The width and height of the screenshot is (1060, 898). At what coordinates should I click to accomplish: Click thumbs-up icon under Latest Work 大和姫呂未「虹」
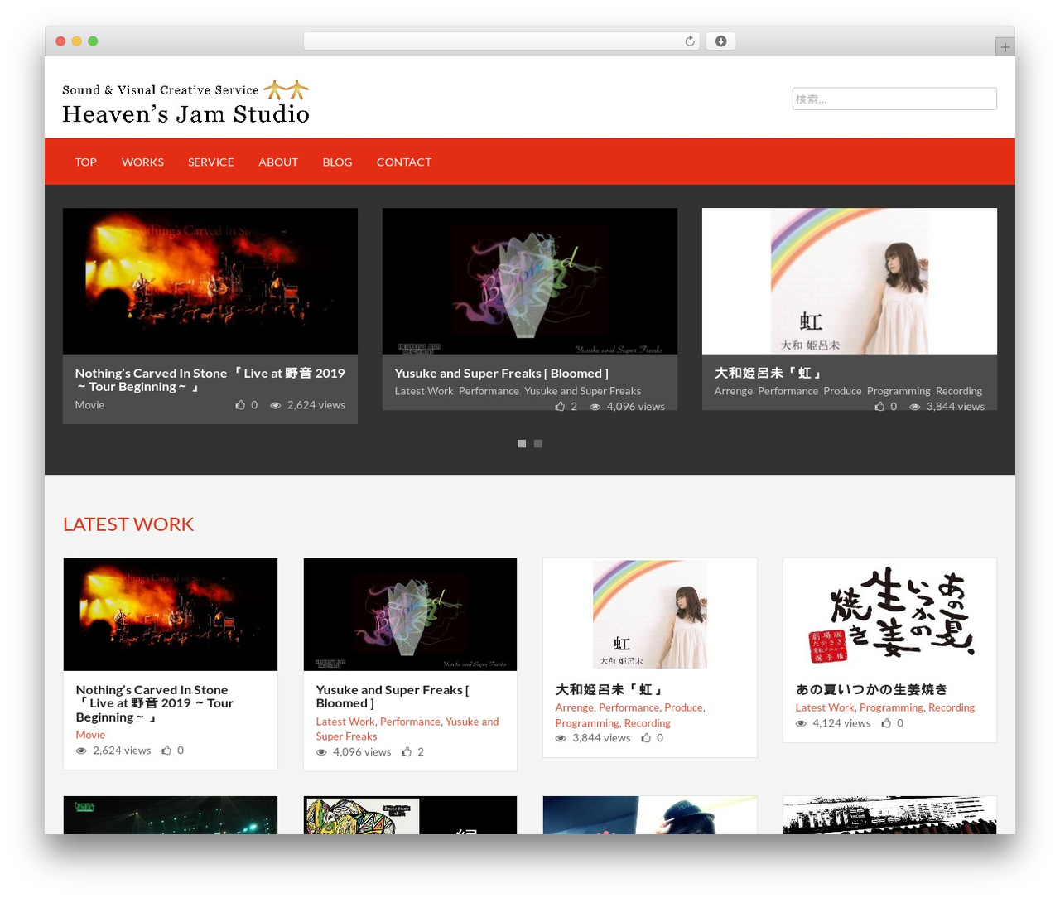pos(646,738)
